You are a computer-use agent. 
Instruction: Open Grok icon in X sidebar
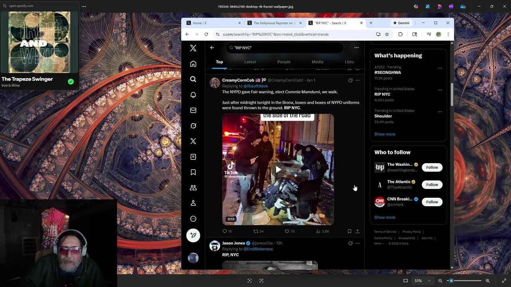click(193, 126)
